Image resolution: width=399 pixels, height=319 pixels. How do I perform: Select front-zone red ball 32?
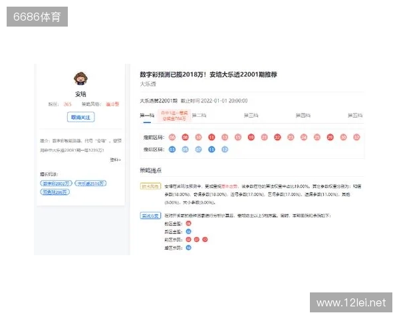coord(356,138)
